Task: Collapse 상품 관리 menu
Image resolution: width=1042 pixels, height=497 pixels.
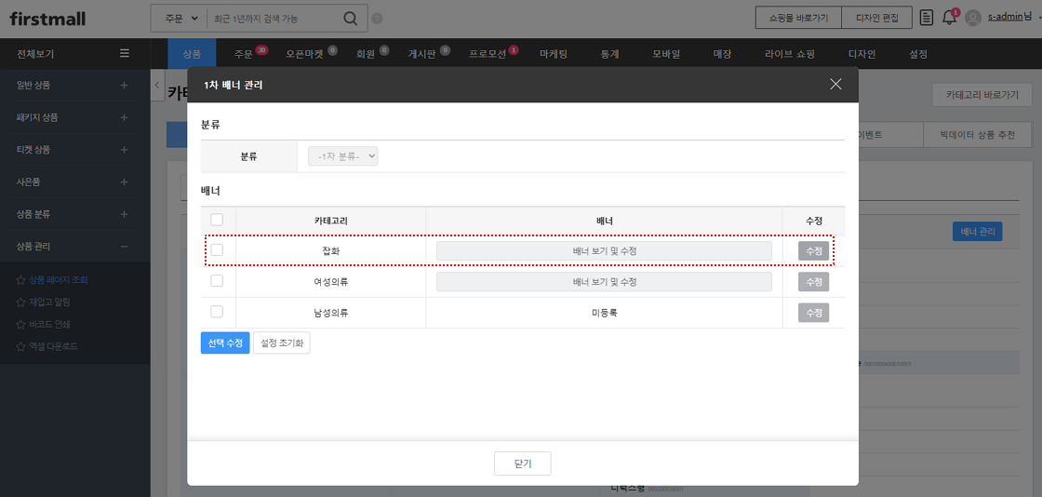Action: tap(125, 247)
